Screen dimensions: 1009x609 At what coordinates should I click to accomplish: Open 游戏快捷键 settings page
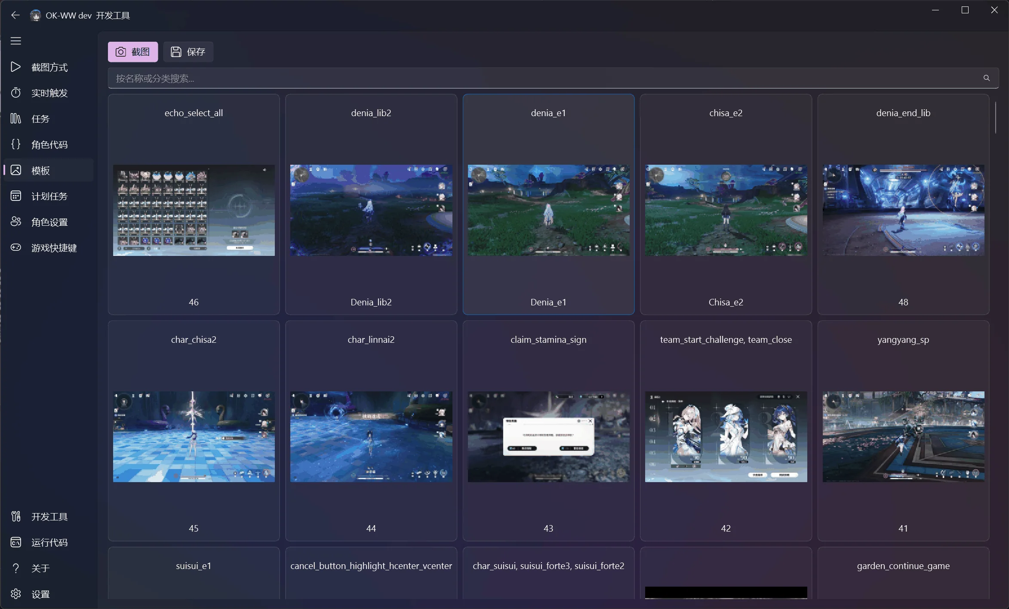49,248
